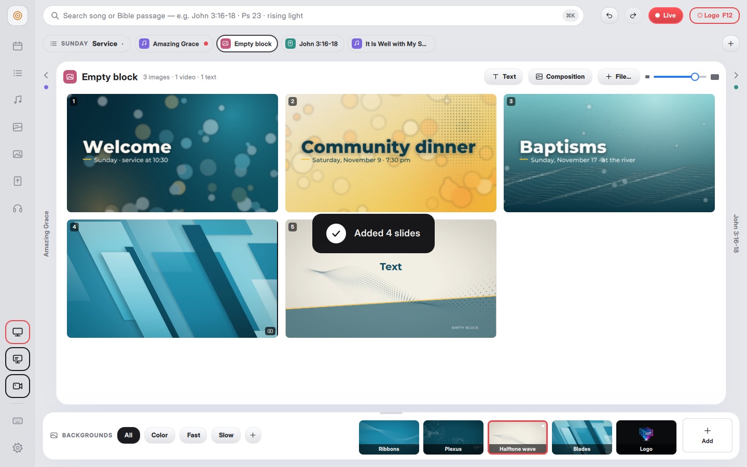Open the keyboard shortcuts icon
This screenshot has height=467, width=747.
pos(18,421)
